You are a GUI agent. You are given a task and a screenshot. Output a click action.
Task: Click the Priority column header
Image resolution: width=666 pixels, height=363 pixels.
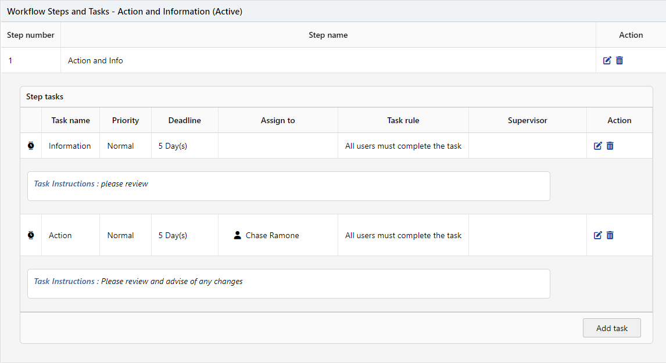click(126, 120)
